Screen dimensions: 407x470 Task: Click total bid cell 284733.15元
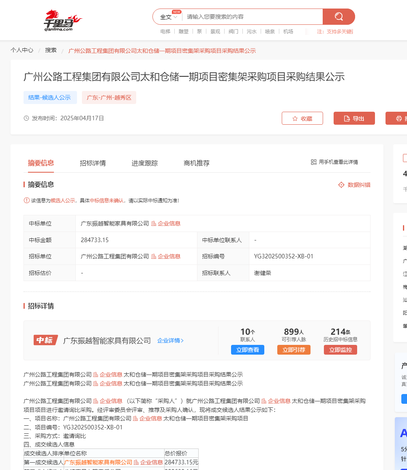[181, 462]
